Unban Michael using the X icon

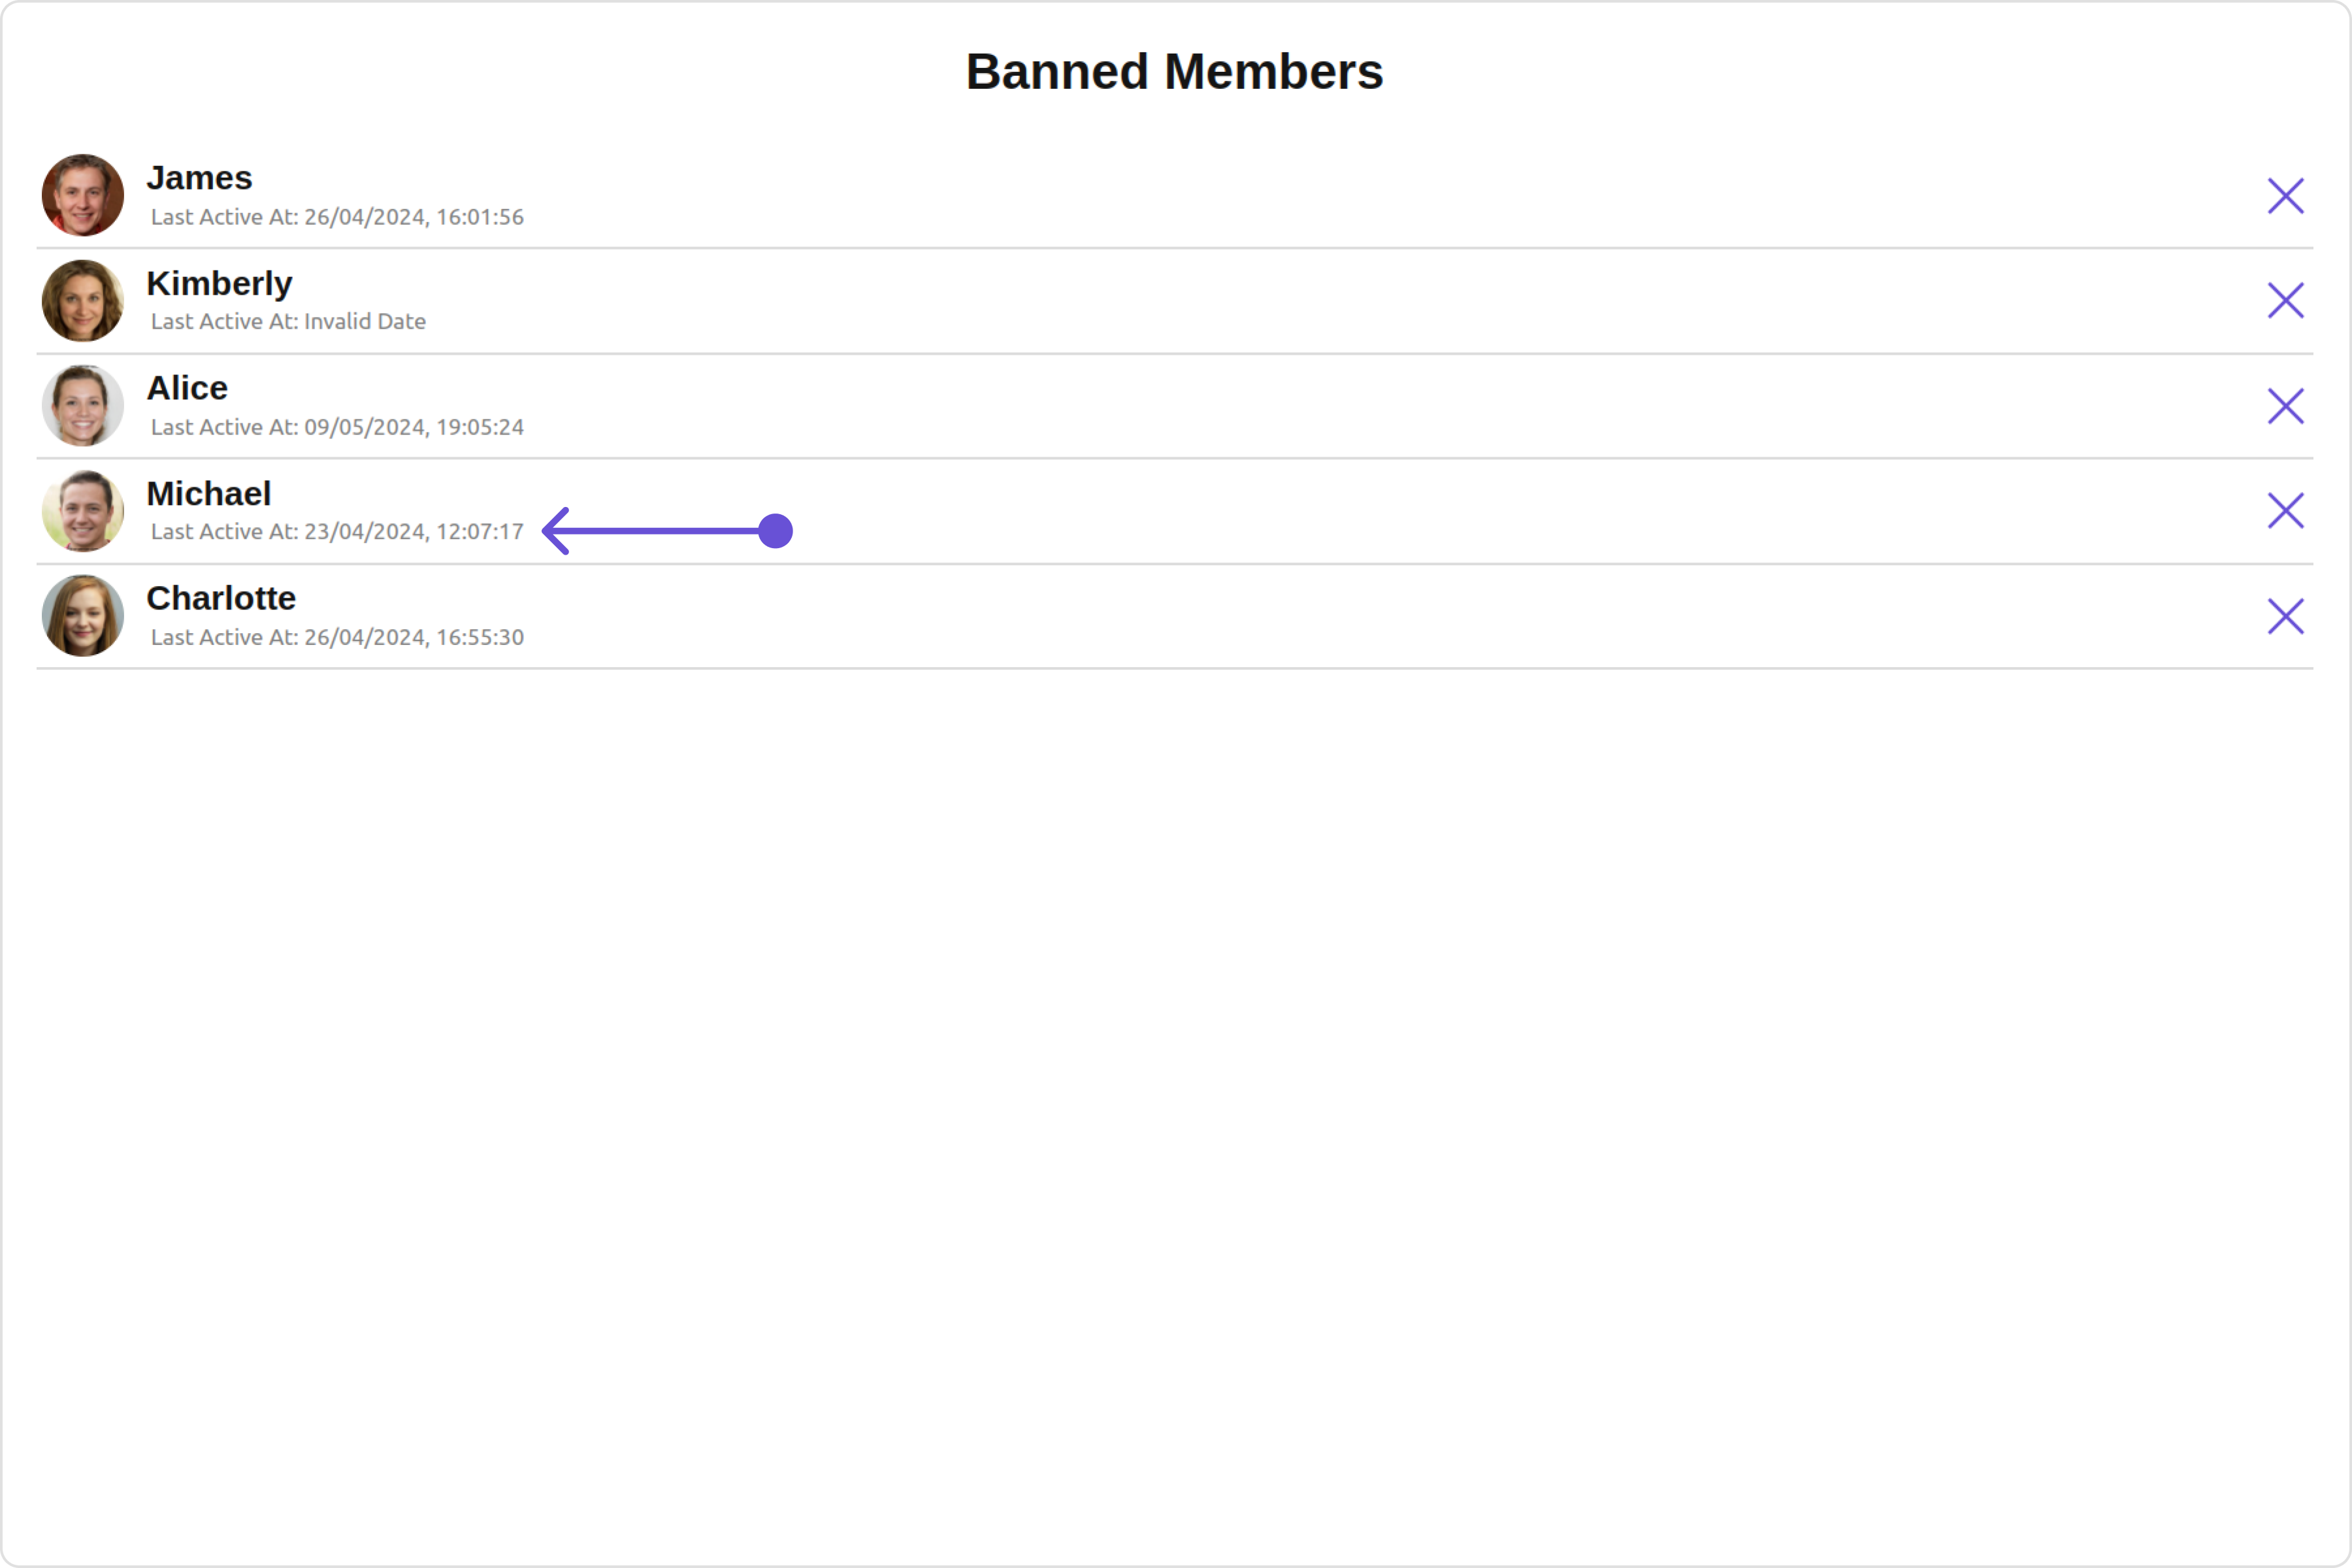tap(2285, 511)
